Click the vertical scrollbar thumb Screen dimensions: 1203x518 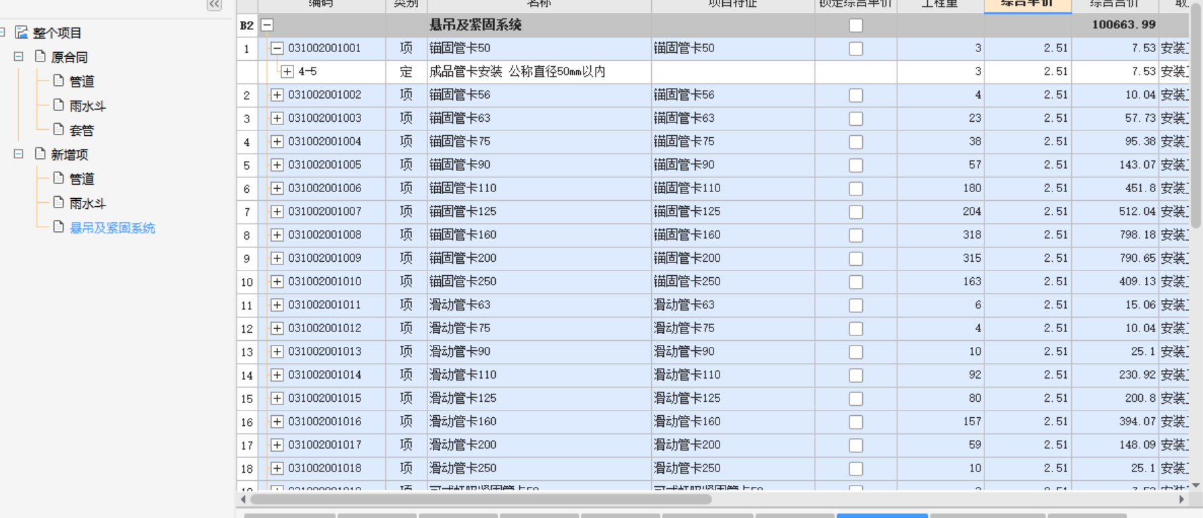click(1196, 115)
